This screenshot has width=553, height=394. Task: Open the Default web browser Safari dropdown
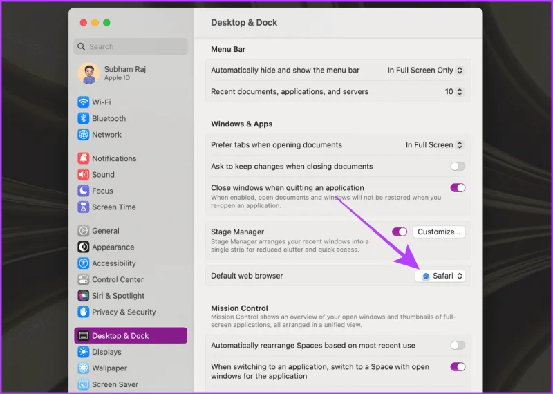click(440, 276)
